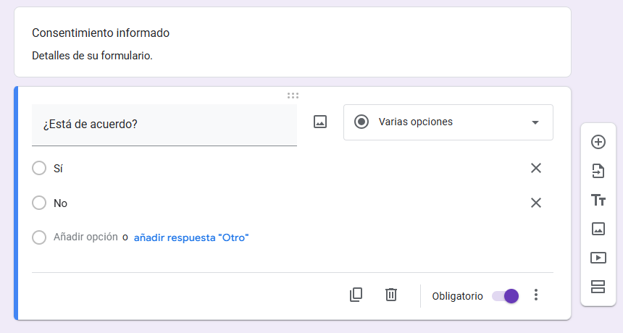Grab the drag handle above the question
The image size is (623, 333).
(x=293, y=96)
